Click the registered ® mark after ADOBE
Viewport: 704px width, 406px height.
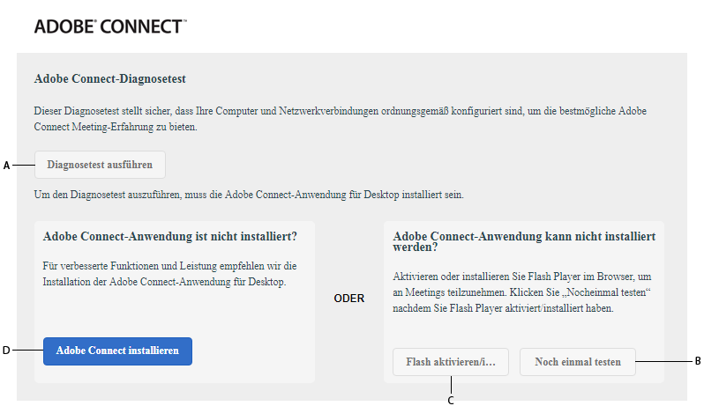coord(98,20)
